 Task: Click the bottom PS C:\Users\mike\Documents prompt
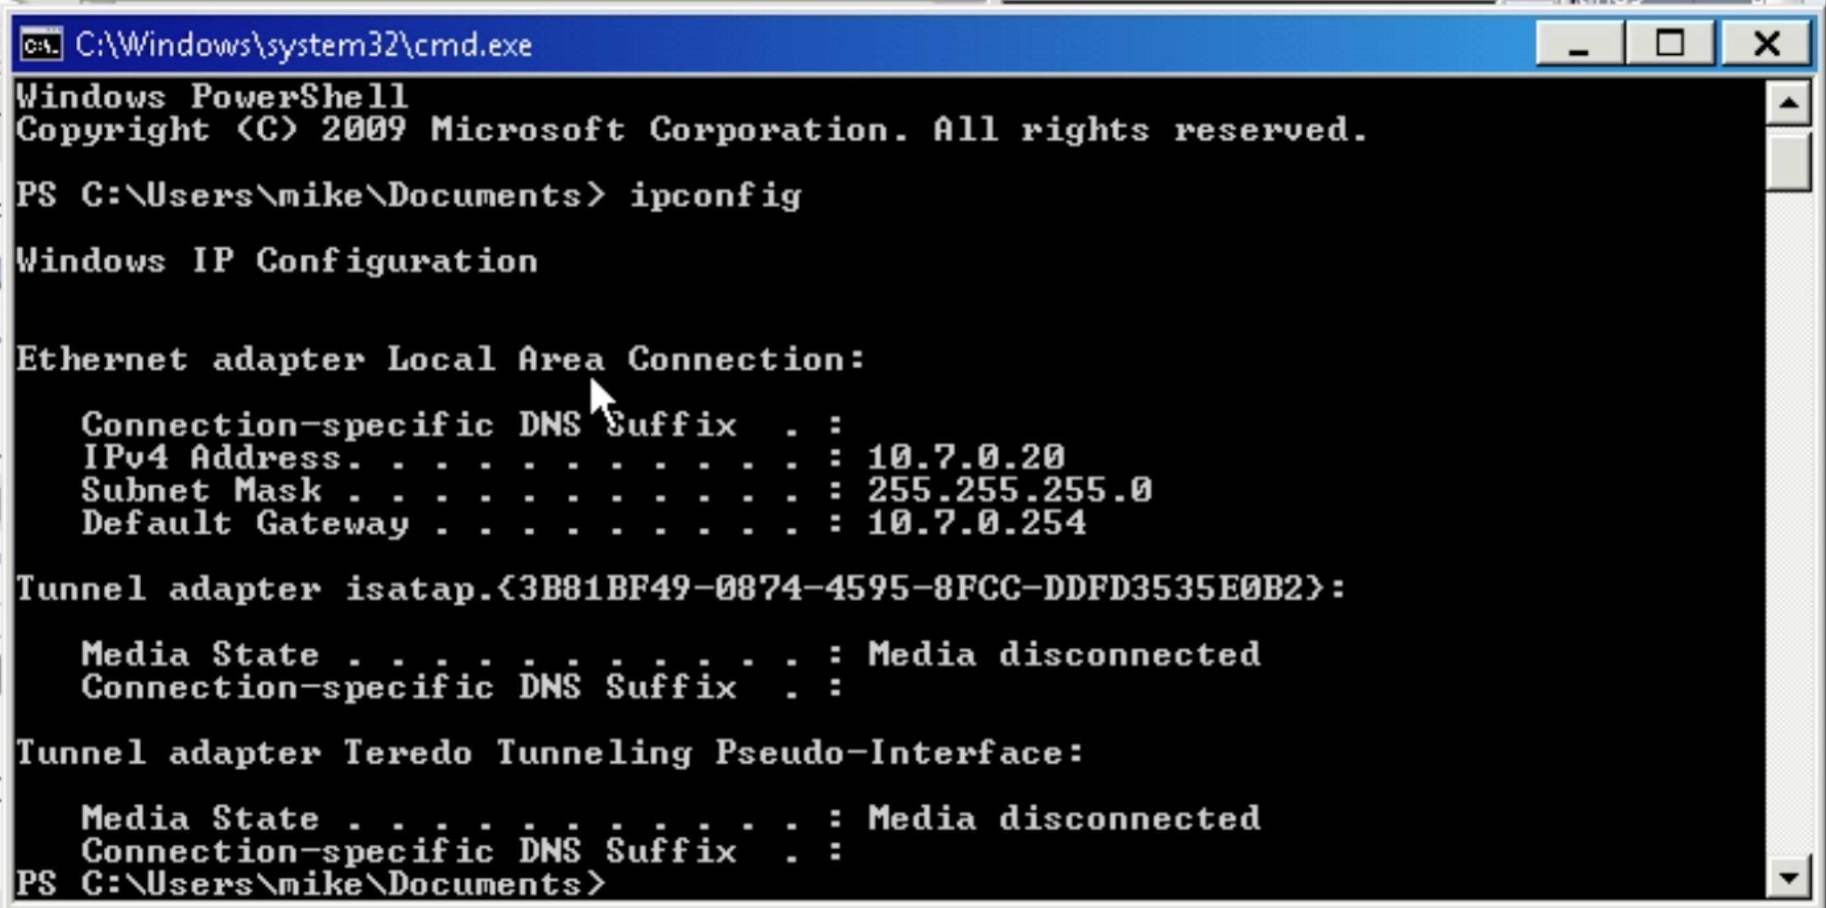point(311,884)
